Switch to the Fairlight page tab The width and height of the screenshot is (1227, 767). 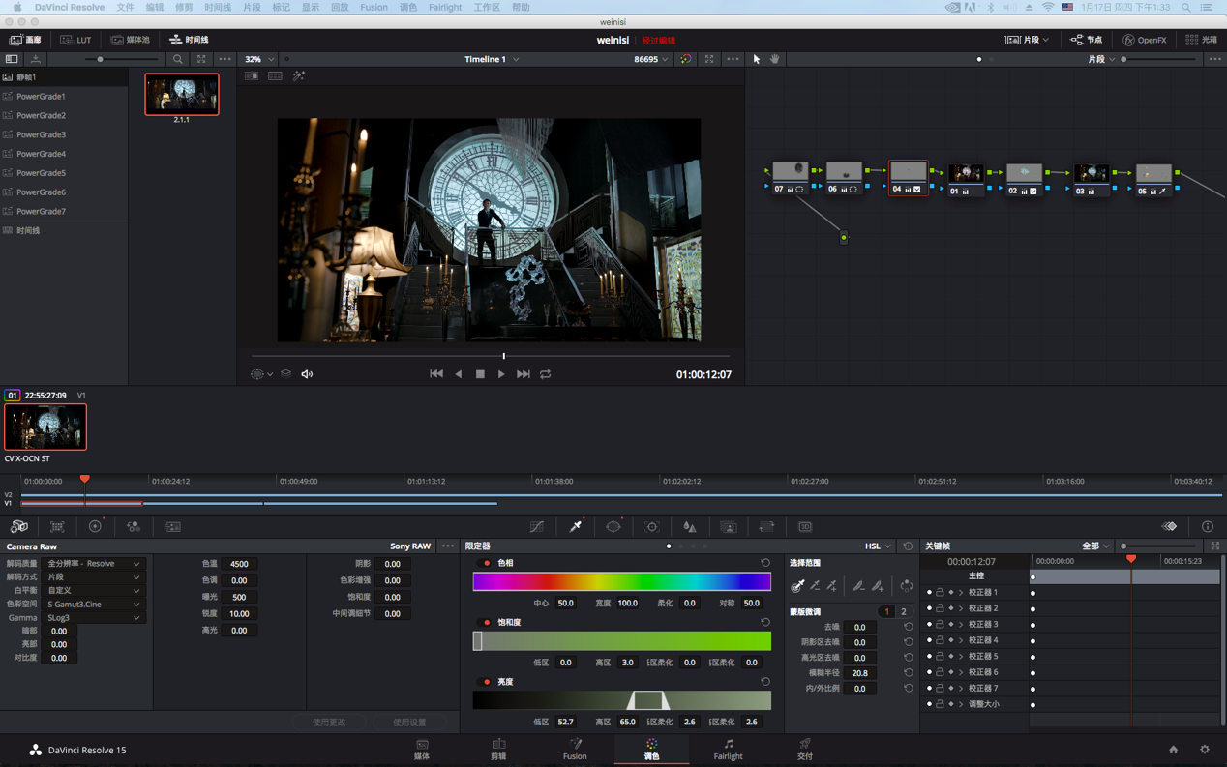(728, 750)
